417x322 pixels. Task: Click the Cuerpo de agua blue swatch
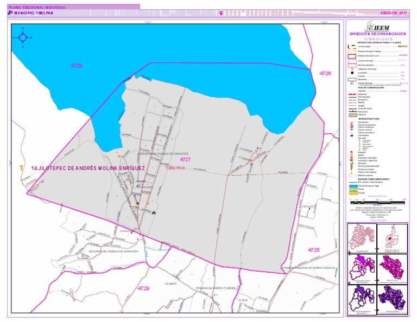[353, 186]
